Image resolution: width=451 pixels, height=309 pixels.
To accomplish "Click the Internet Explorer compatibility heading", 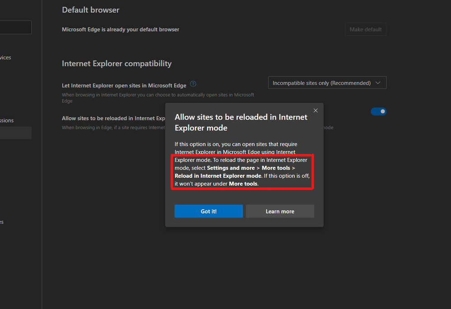I will tap(117, 64).
